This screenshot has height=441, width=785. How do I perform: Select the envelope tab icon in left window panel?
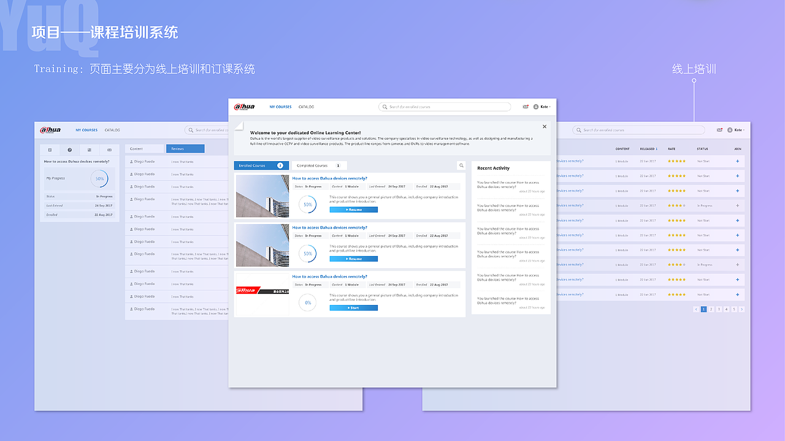[109, 149]
